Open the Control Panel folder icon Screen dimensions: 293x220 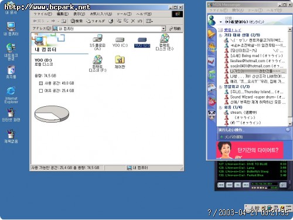tap(120, 62)
